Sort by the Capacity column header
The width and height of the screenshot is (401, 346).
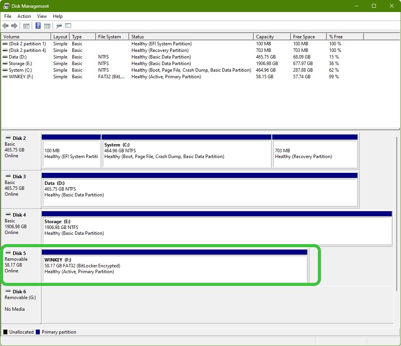272,37
